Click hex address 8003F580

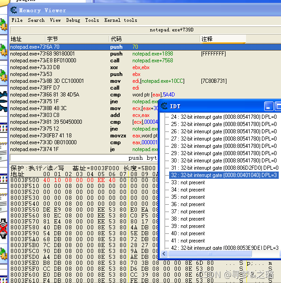[25, 227]
